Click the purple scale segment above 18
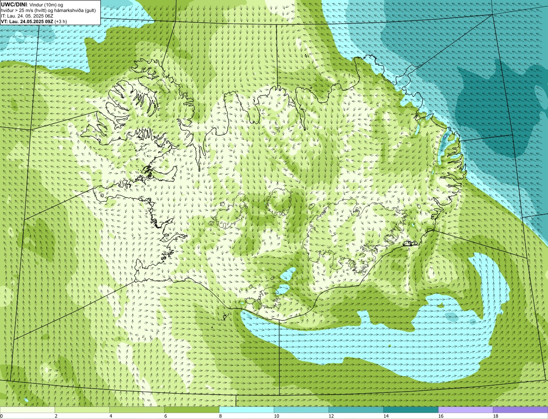 point(521,410)
